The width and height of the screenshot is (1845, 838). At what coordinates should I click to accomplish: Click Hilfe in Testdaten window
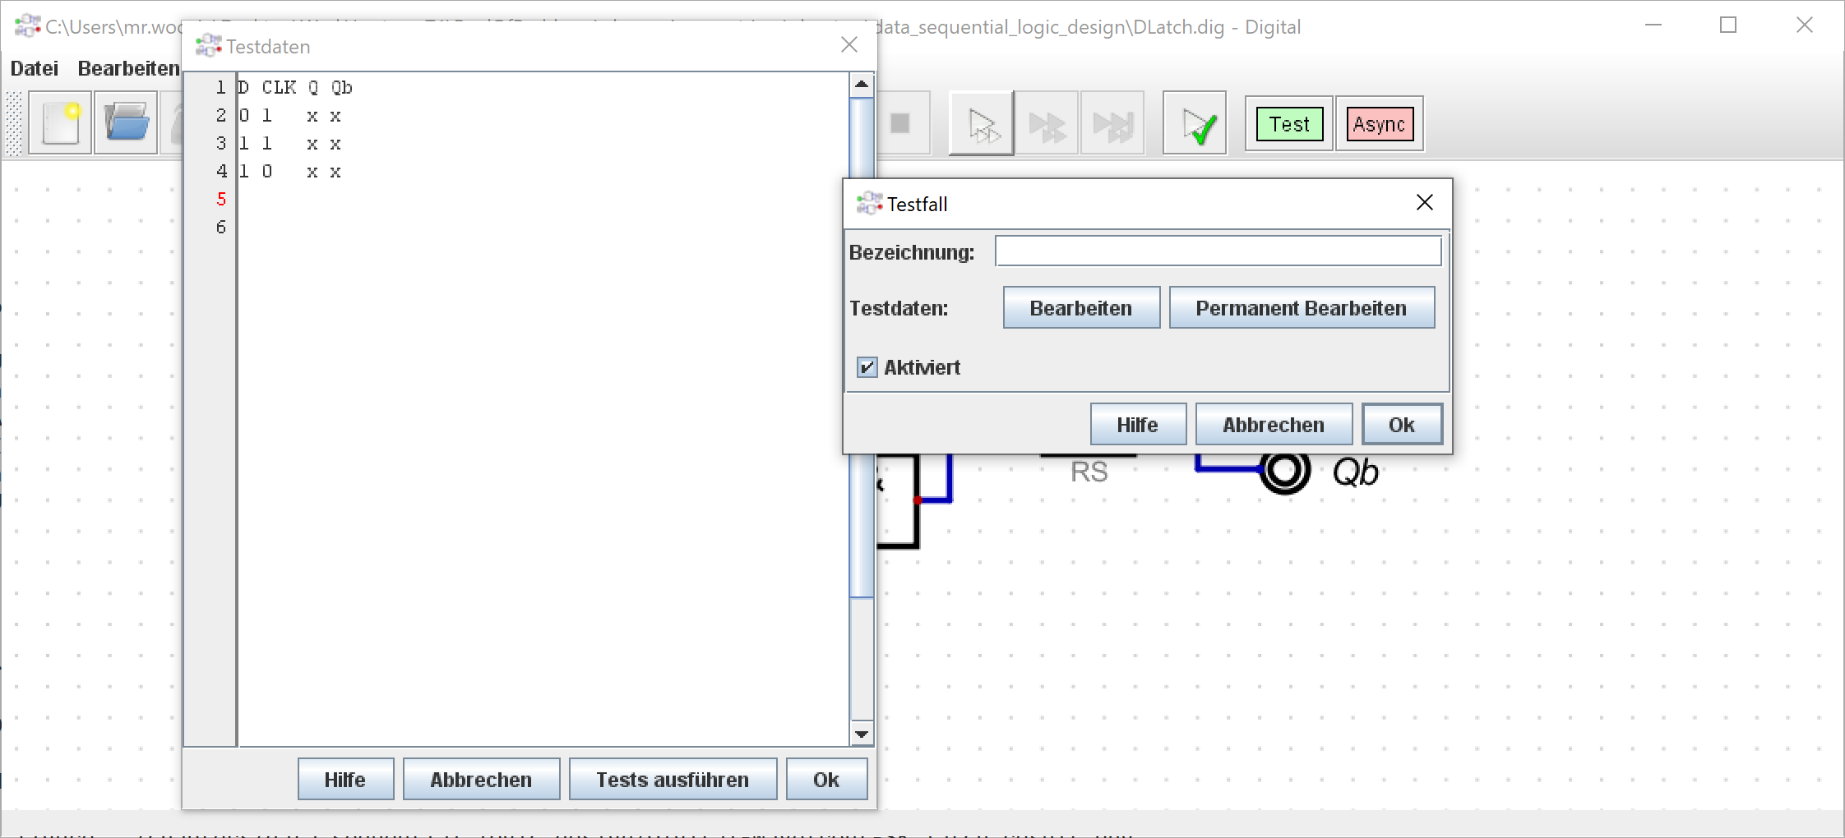tap(345, 780)
